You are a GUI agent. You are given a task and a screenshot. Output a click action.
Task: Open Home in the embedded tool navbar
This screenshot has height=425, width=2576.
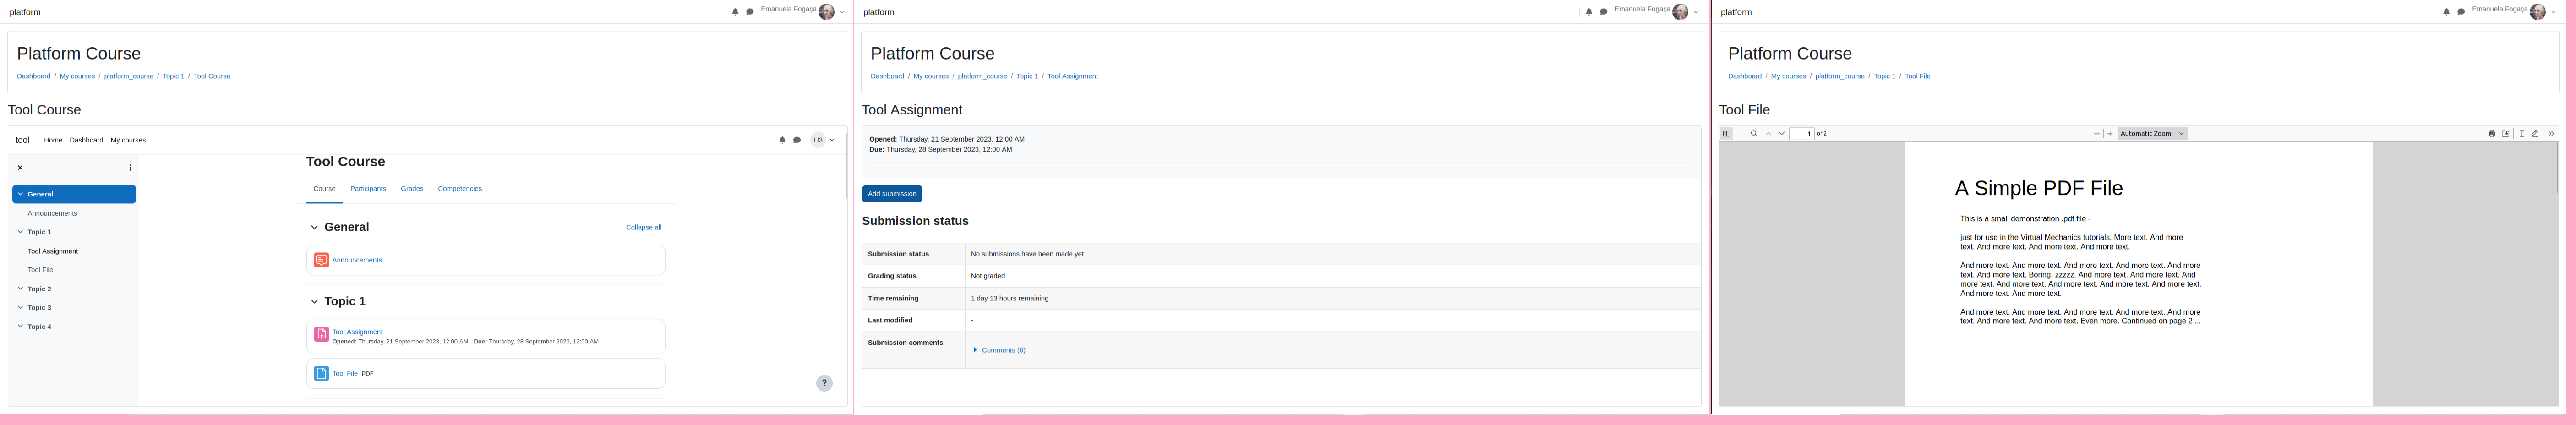(x=53, y=140)
